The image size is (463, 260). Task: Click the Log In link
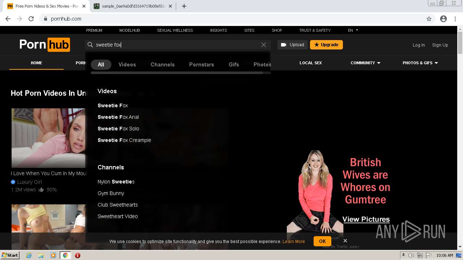coord(419,45)
